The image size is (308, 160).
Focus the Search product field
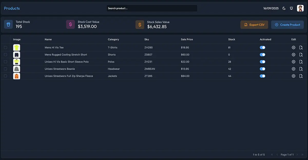(x=152, y=8)
